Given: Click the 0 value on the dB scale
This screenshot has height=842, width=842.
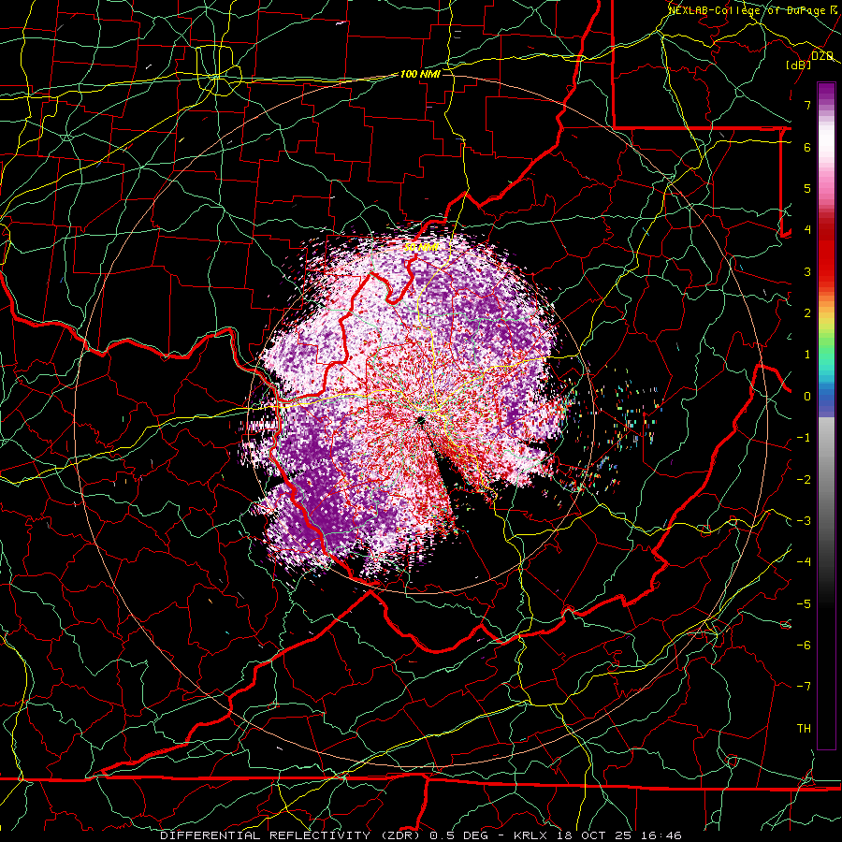Looking at the screenshot, I should click(807, 397).
